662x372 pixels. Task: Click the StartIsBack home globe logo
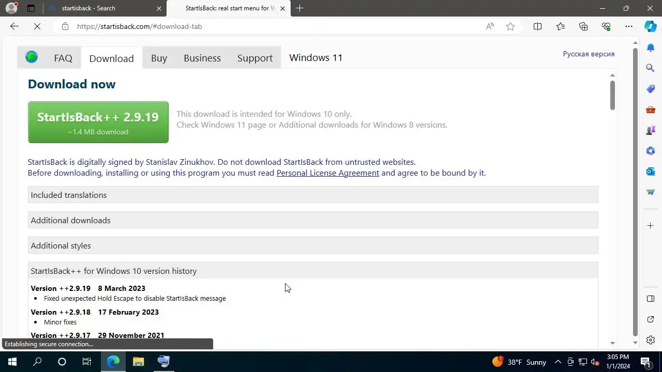point(32,57)
